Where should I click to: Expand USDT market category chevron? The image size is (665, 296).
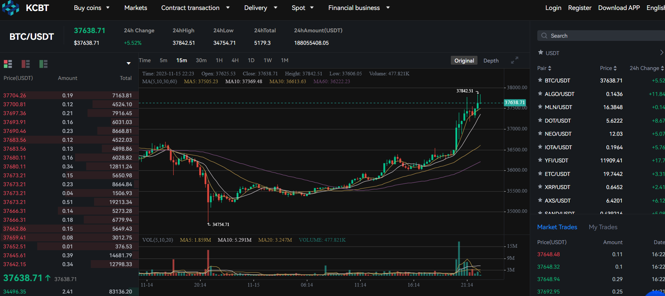pyautogui.click(x=661, y=53)
